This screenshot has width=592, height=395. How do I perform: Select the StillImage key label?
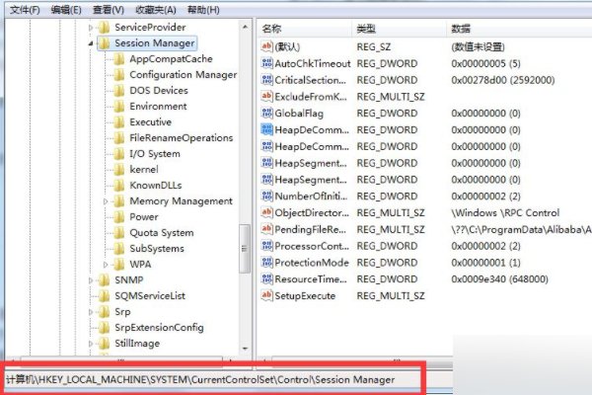click(137, 344)
